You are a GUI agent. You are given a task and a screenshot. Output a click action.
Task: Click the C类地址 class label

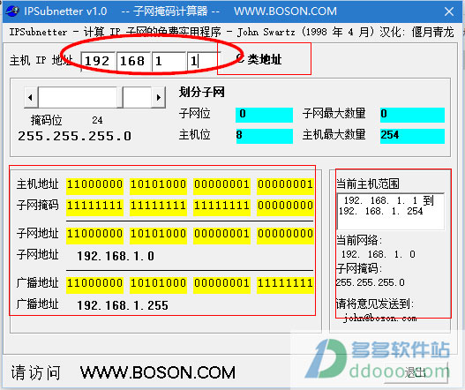coord(259,59)
